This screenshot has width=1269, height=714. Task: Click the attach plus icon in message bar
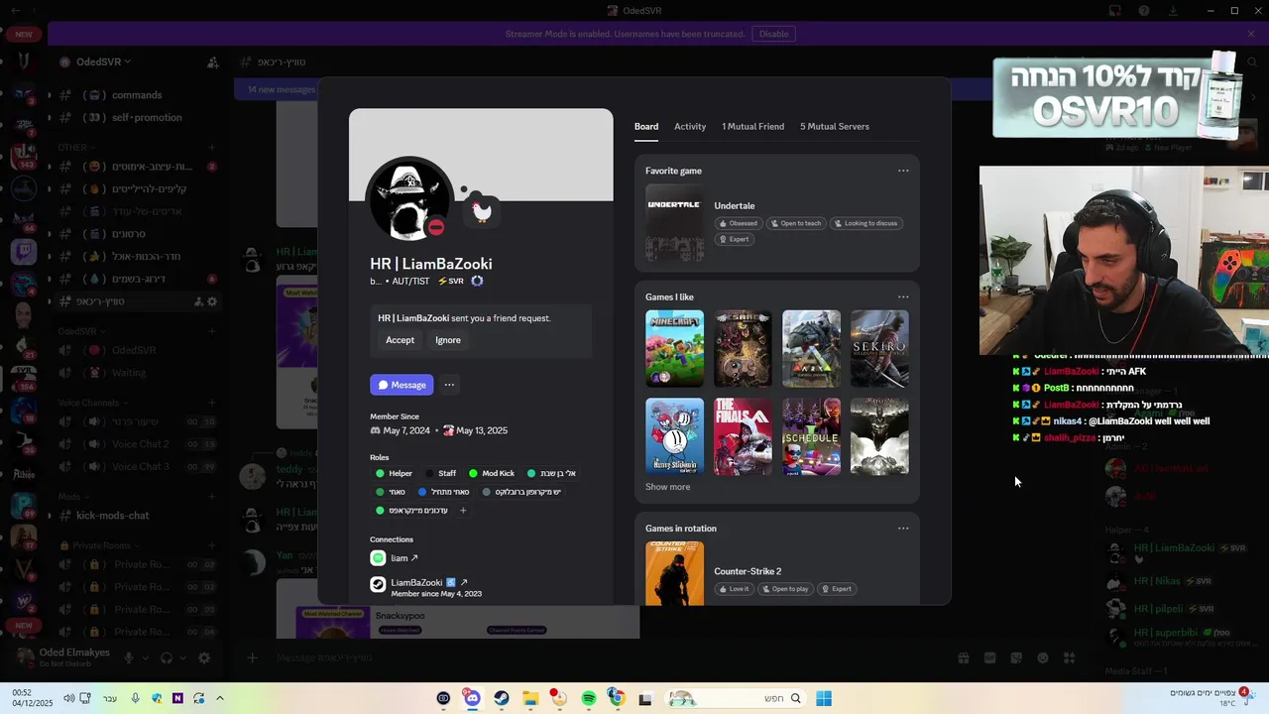[x=252, y=657]
